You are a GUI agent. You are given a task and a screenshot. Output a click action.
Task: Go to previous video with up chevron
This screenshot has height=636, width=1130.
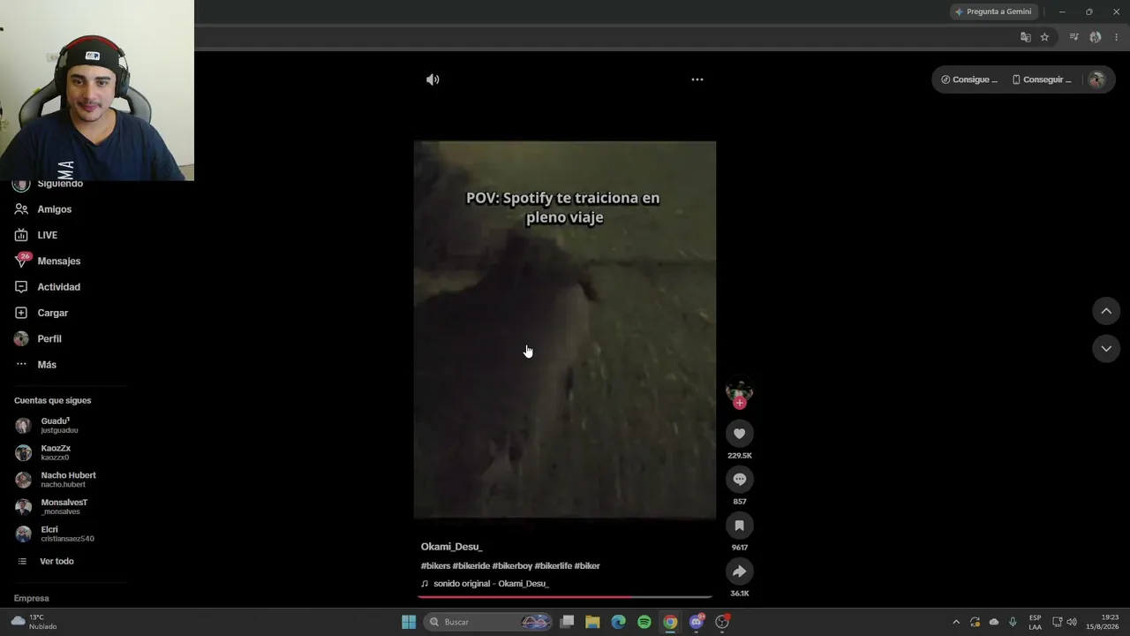tap(1106, 311)
